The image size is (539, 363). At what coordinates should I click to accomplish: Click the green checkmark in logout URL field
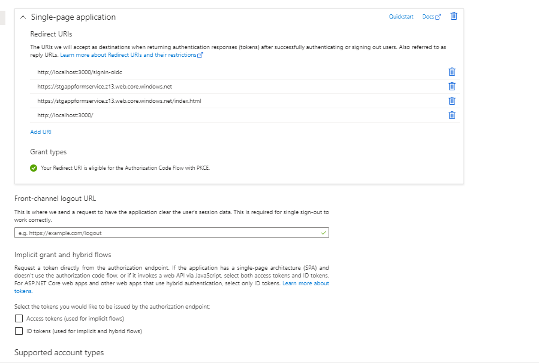(x=324, y=233)
